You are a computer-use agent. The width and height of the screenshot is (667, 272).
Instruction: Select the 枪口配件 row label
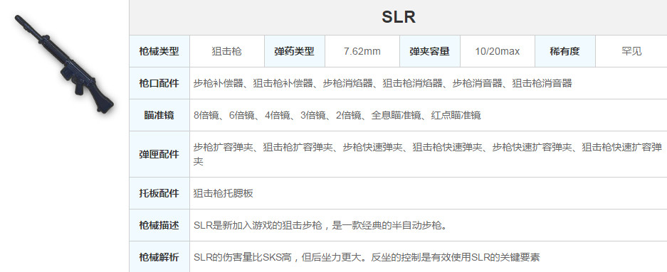pos(159,83)
